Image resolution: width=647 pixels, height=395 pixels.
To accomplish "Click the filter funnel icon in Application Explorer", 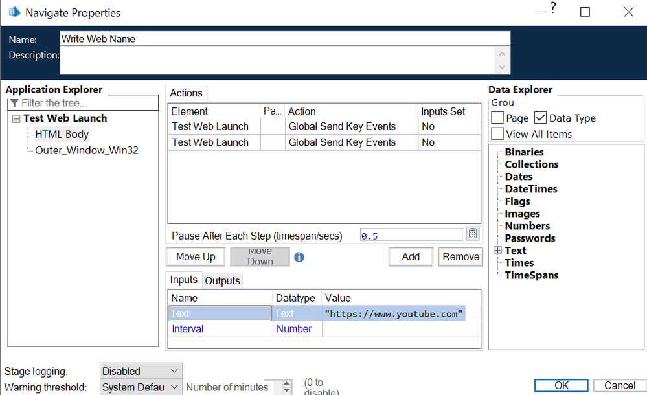I will pyautogui.click(x=15, y=103).
